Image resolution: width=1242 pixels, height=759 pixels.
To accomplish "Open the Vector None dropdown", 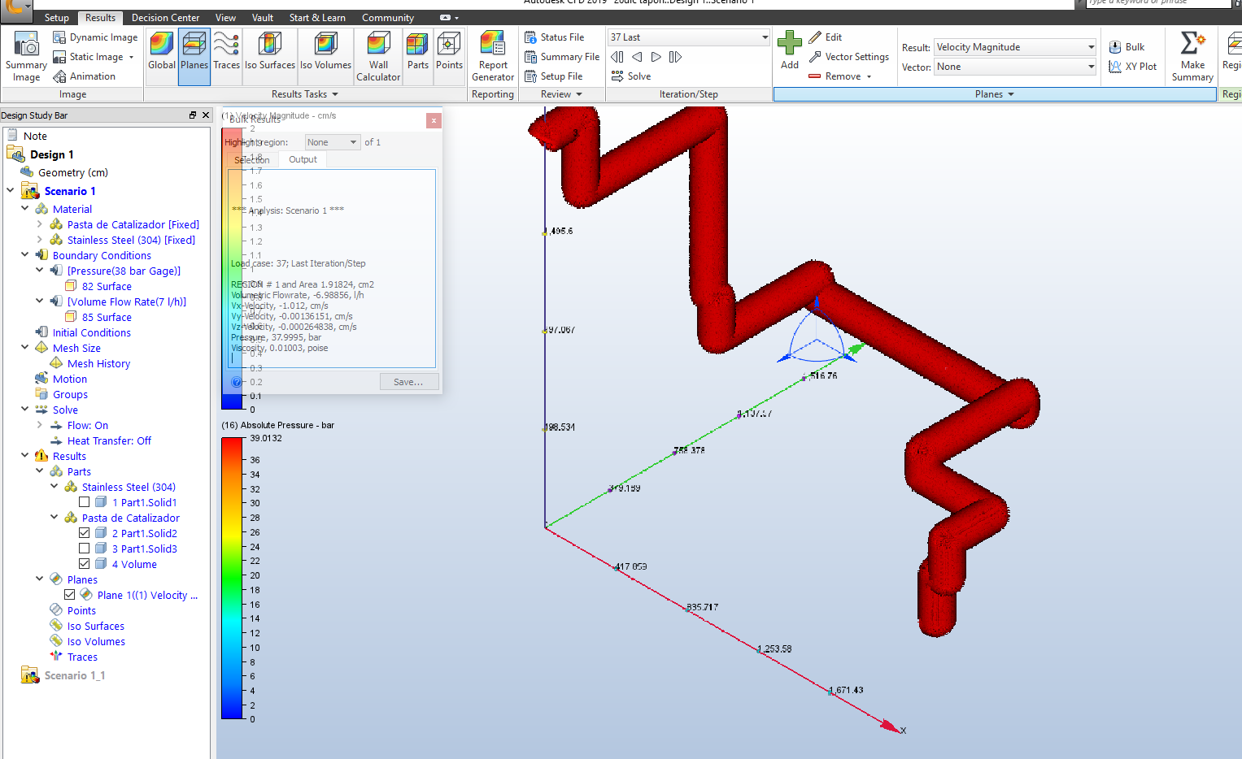I will click(x=1016, y=67).
